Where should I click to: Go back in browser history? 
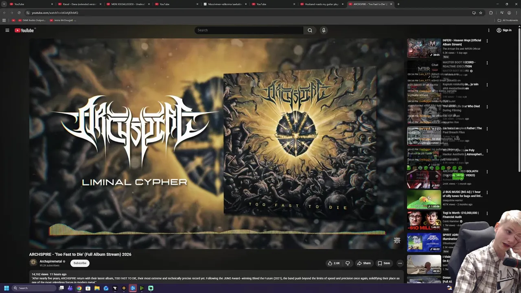(4, 13)
